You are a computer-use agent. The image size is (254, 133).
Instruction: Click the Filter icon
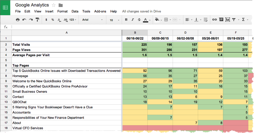[234, 19]
